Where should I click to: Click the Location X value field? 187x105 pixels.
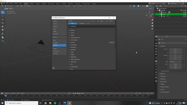point(175,49)
